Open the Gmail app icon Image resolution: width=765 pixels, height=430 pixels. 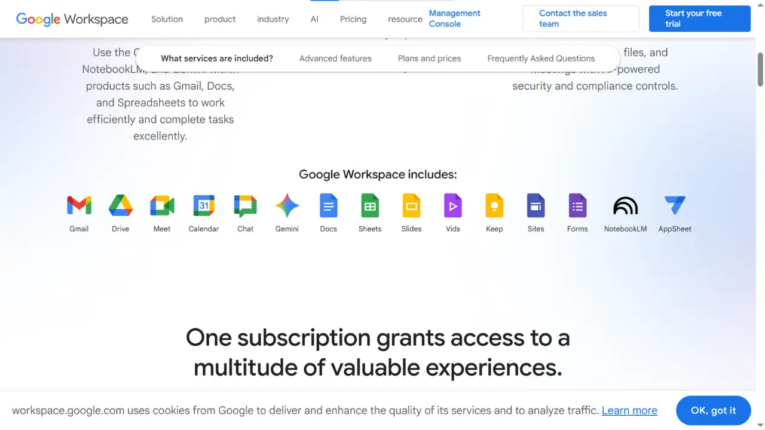(79, 205)
